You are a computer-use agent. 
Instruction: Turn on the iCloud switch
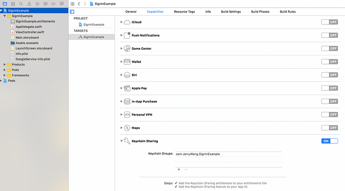[329, 22]
